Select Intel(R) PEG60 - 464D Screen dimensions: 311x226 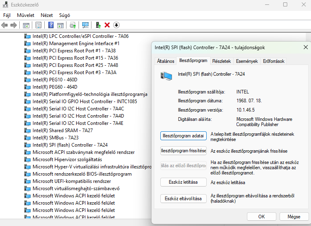pyautogui.click(x=55, y=87)
